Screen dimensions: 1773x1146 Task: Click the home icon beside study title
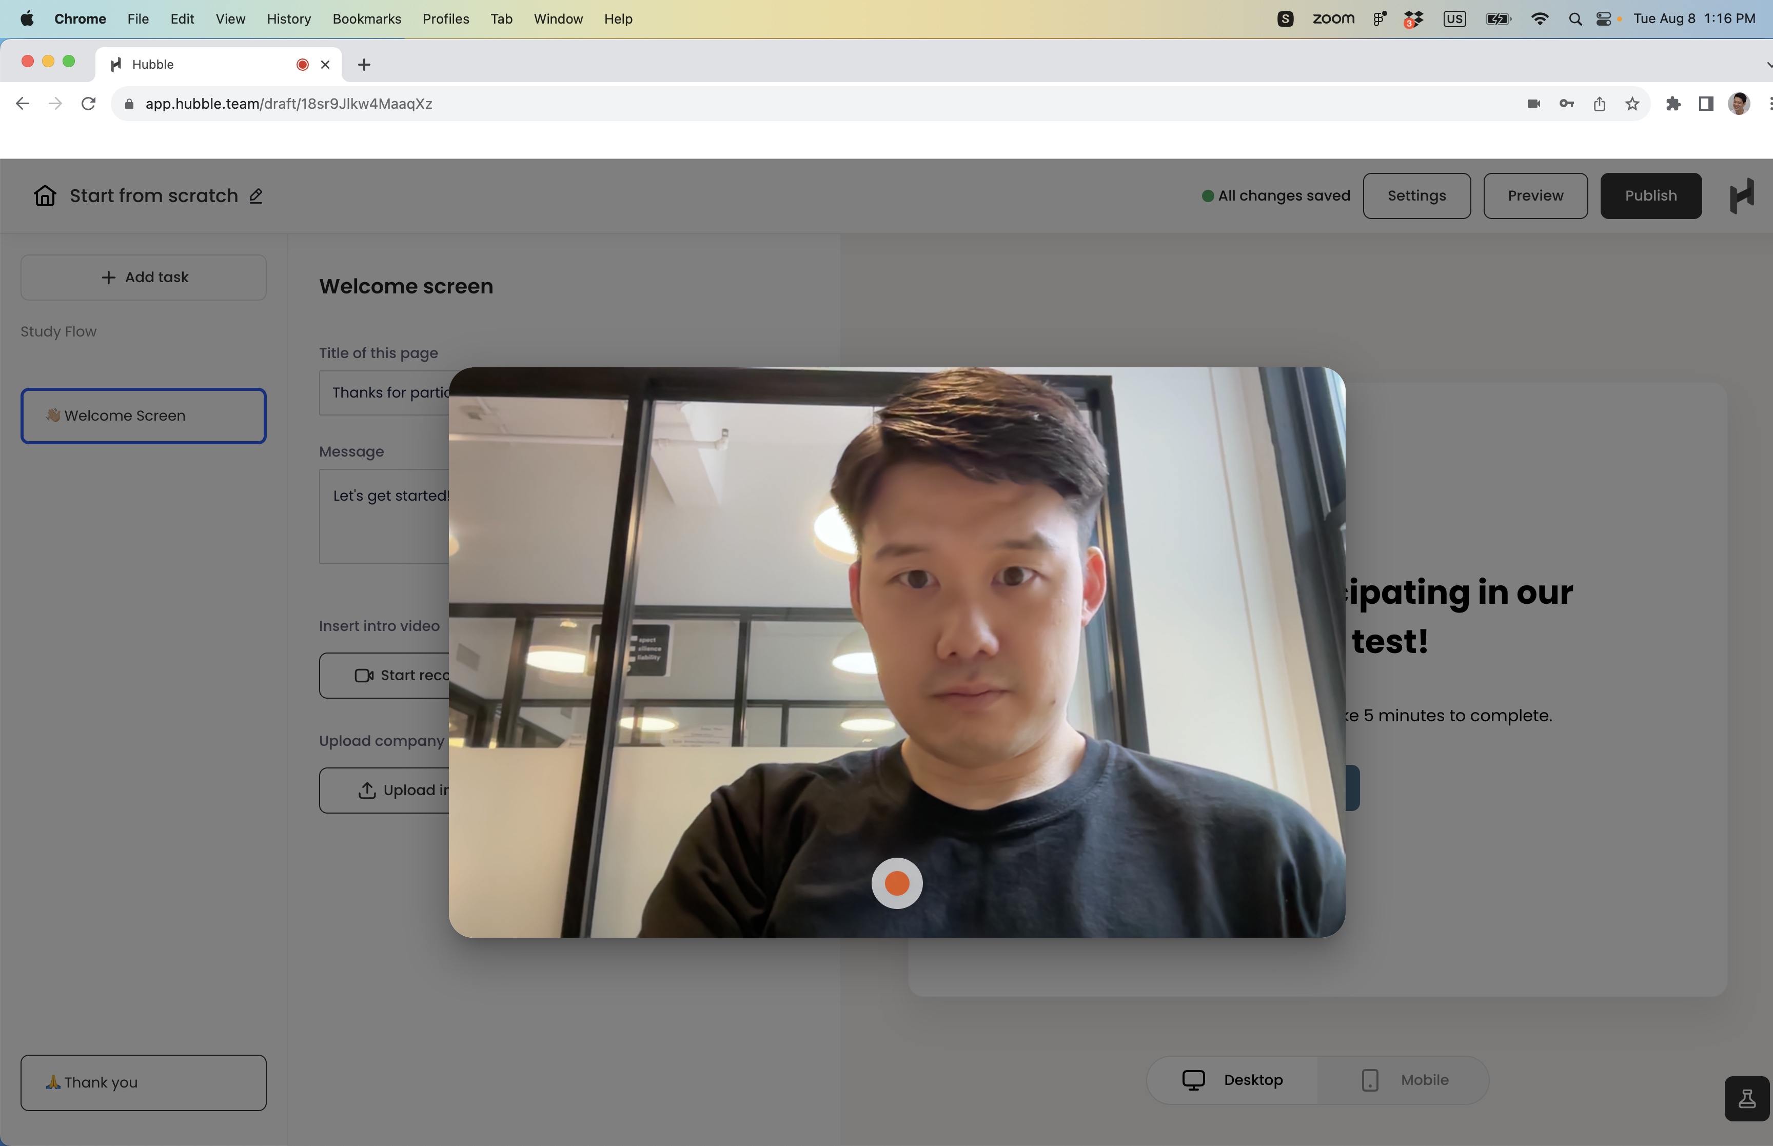45,196
